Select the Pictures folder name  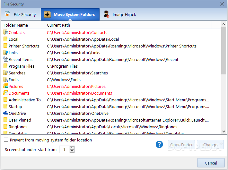(x=16, y=86)
